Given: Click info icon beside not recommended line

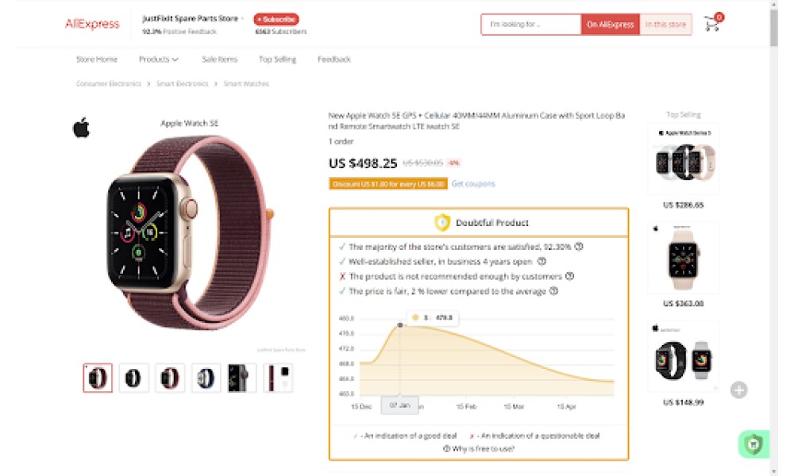Looking at the screenshot, I should [x=569, y=276].
